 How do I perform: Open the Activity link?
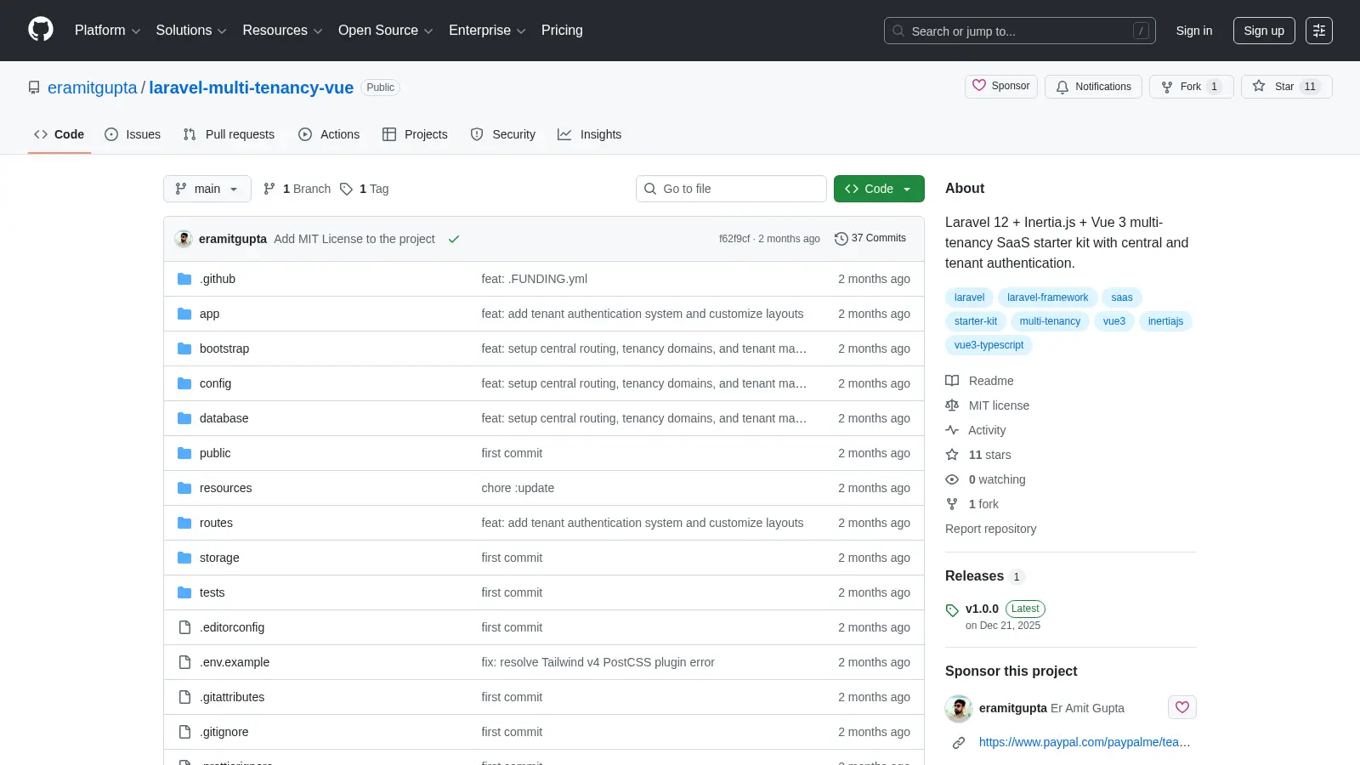coord(976,430)
